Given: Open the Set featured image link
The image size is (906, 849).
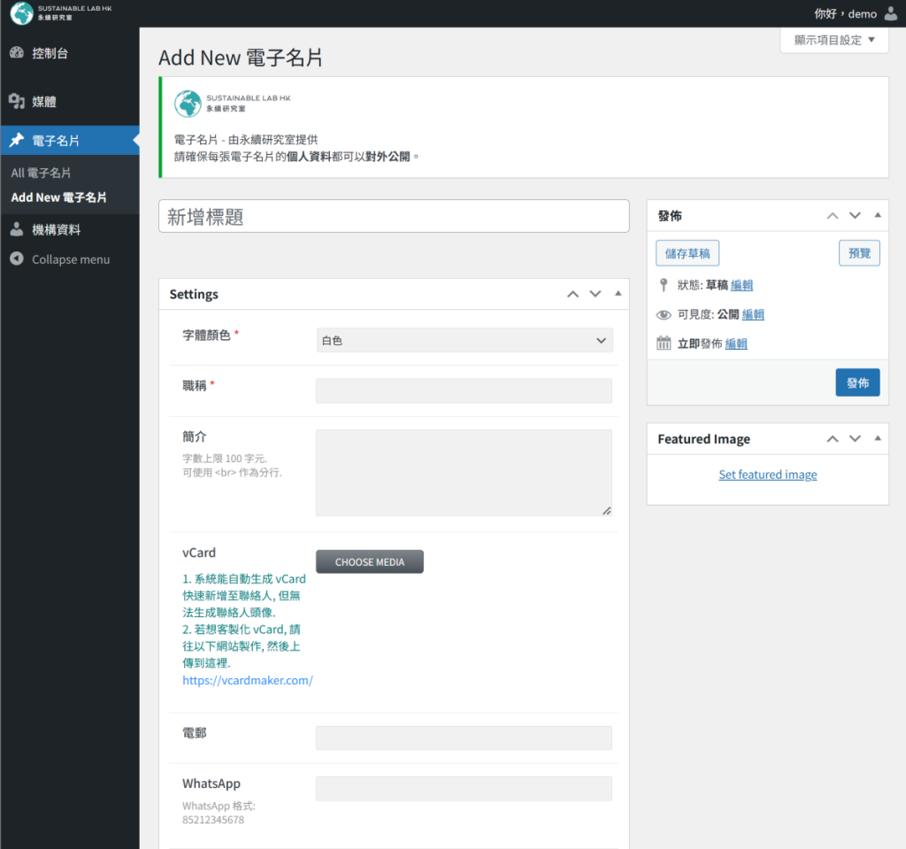Looking at the screenshot, I should click(x=767, y=475).
